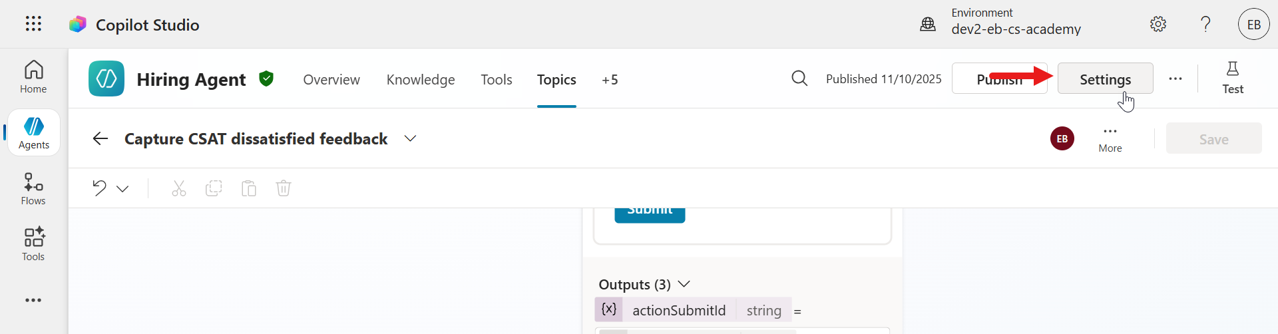Screen dimensions: 1278x334
Task: Switch to the Knowledge tab
Action: click(421, 80)
